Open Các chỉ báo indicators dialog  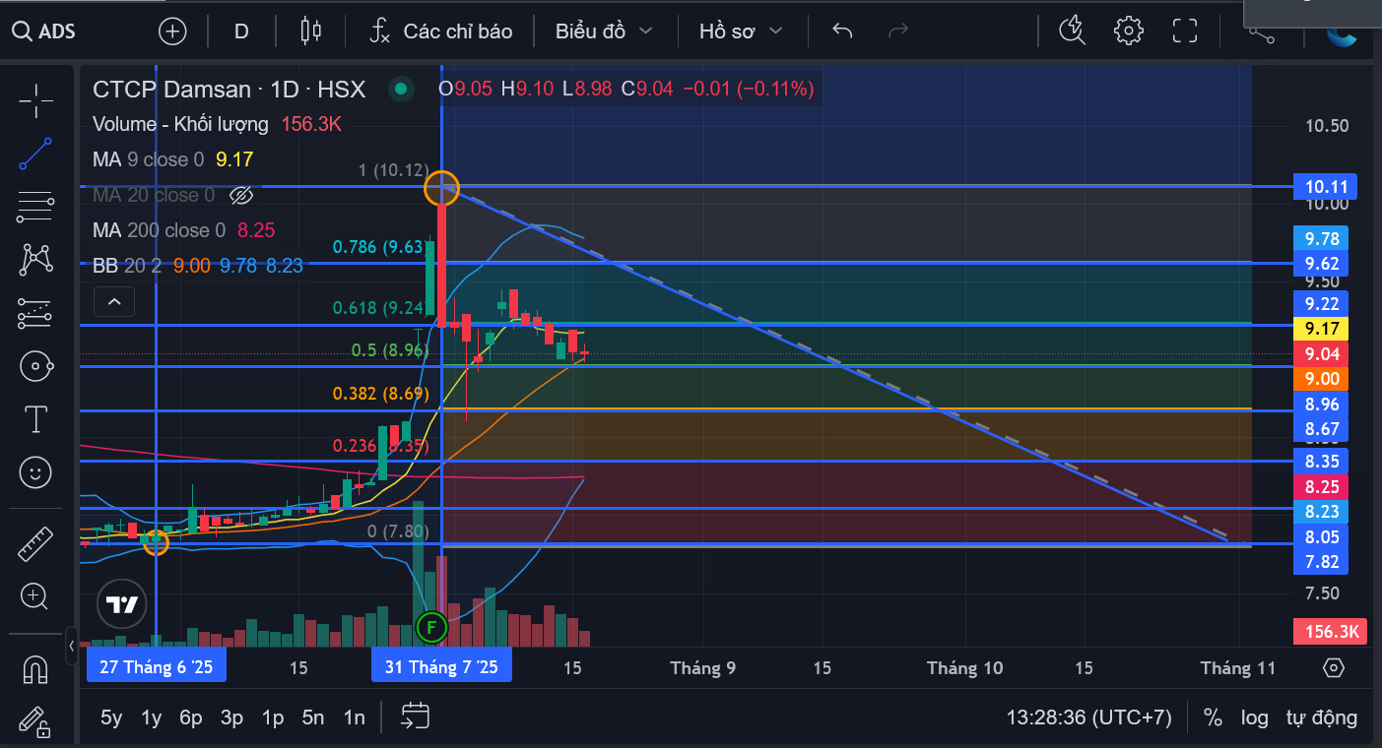pos(440,31)
